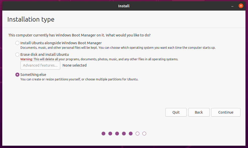Click the Install title bar text
The width and height of the screenshot is (248, 148).
click(x=124, y=6)
